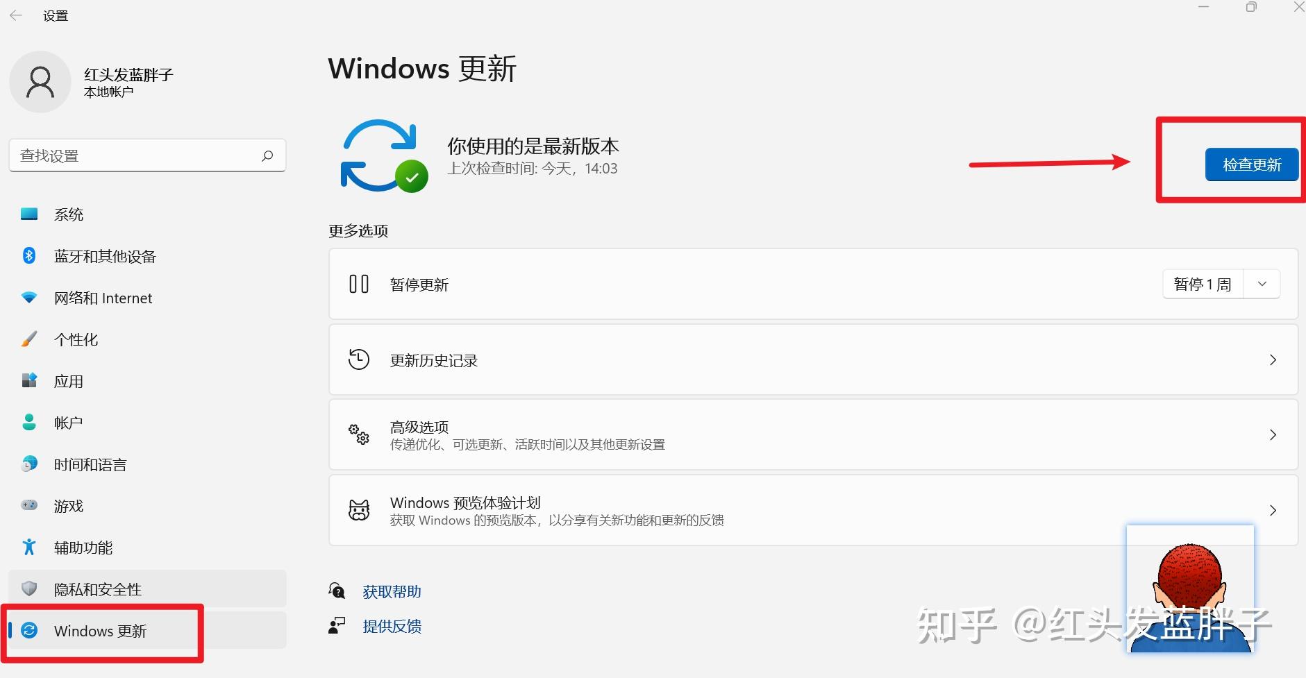Click the feedback person icon

(337, 625)
